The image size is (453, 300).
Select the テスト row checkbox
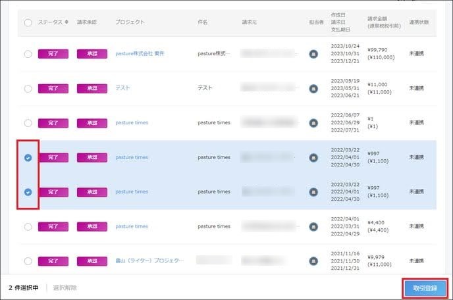pos(28,88)
